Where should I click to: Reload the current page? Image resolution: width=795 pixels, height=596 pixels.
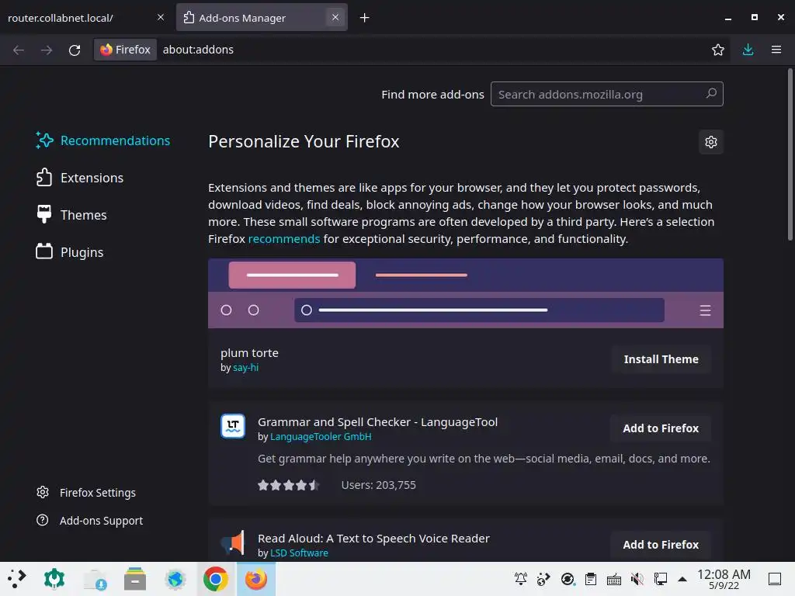(75, 50)
